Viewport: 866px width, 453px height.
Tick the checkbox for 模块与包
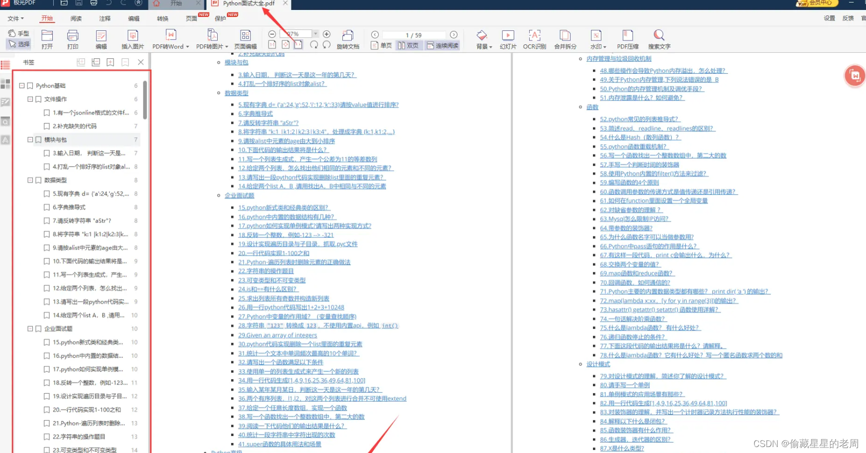pyautogui.click(x=38, y=140)
